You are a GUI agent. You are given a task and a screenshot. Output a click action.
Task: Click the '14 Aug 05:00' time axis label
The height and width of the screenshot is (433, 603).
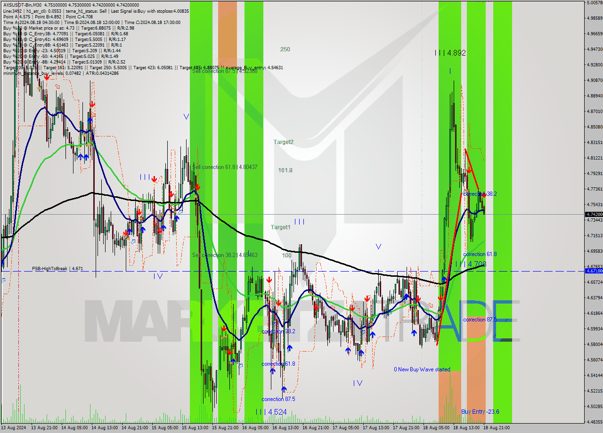tap(74, 428)
